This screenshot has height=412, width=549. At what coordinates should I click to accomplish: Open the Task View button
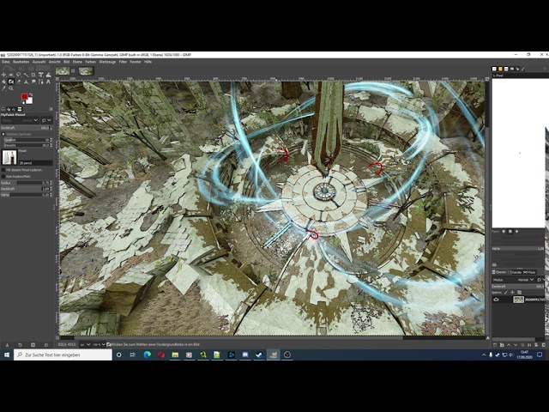133,354
